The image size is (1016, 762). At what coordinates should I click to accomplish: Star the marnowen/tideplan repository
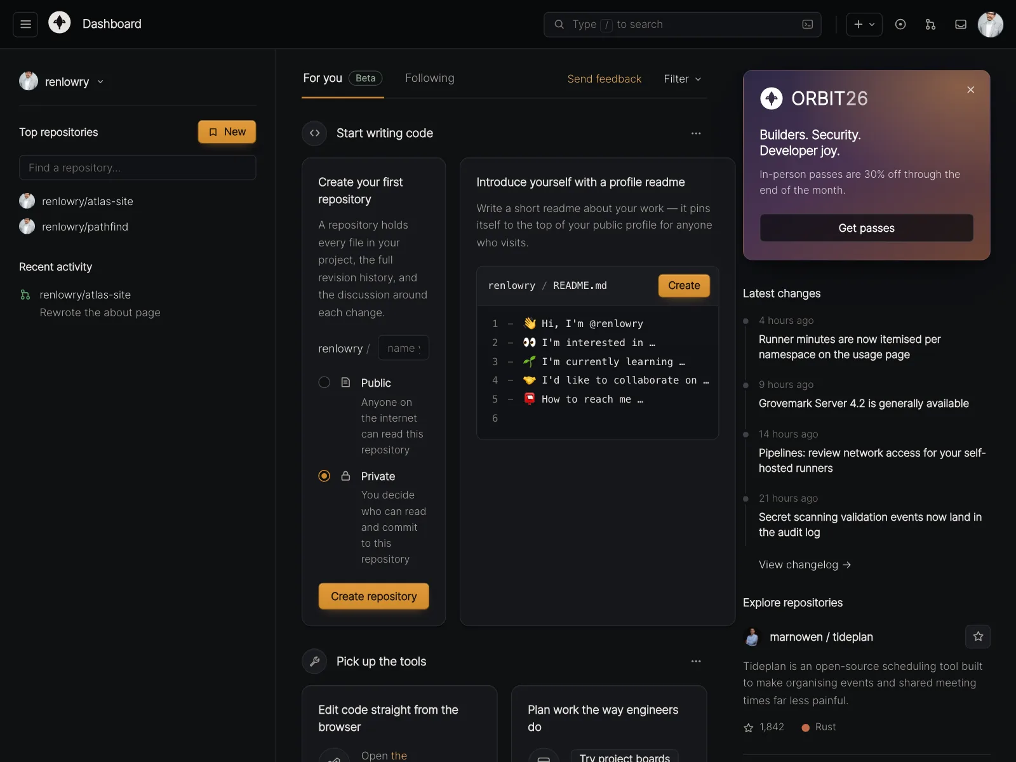coord(978,636)
